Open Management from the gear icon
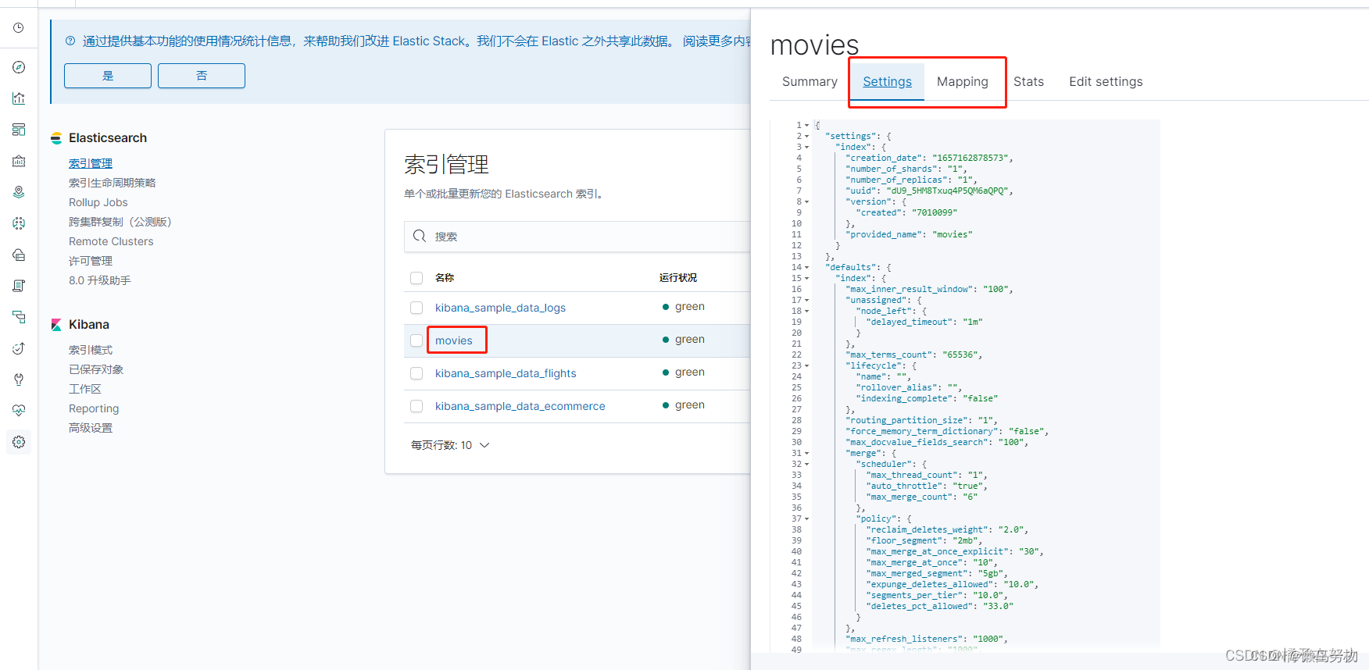Screen dimensions: 1369x670 (x=19, y=442)
